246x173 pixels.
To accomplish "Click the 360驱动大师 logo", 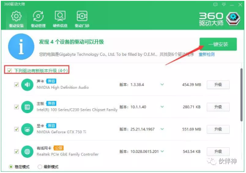I will (x=219, y=19).
